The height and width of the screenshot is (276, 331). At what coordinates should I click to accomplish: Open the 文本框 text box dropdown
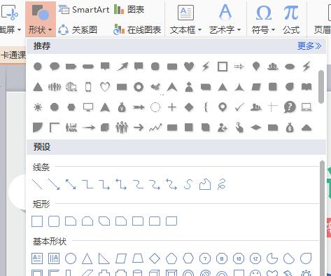[x=185, y=19]
